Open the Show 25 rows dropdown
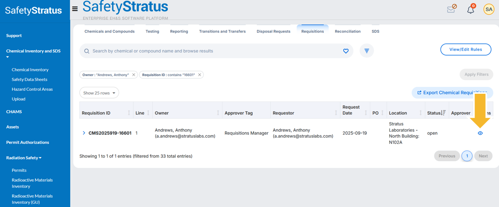The width and height of the screenshot is (499, 207). tap(99, 93)
